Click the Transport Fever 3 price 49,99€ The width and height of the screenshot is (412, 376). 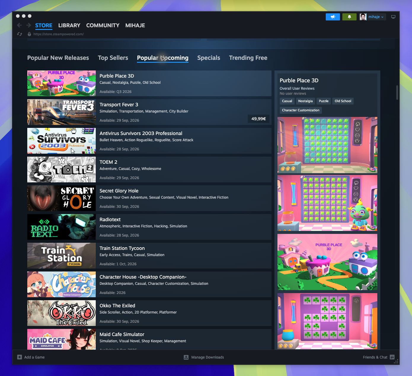point(258,119)
